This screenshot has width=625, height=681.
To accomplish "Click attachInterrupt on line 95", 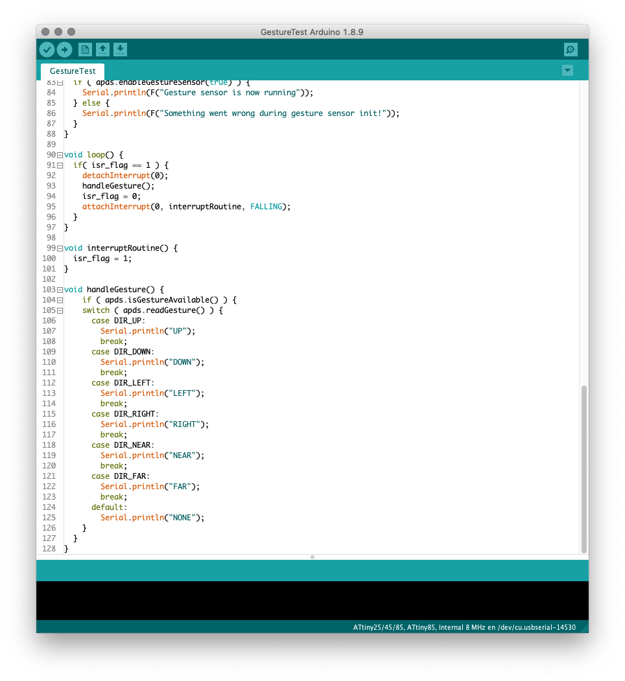I will coord(116,207).
